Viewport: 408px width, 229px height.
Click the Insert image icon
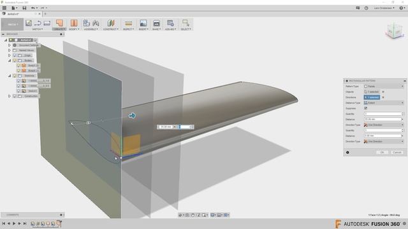[x=143, y=23]
